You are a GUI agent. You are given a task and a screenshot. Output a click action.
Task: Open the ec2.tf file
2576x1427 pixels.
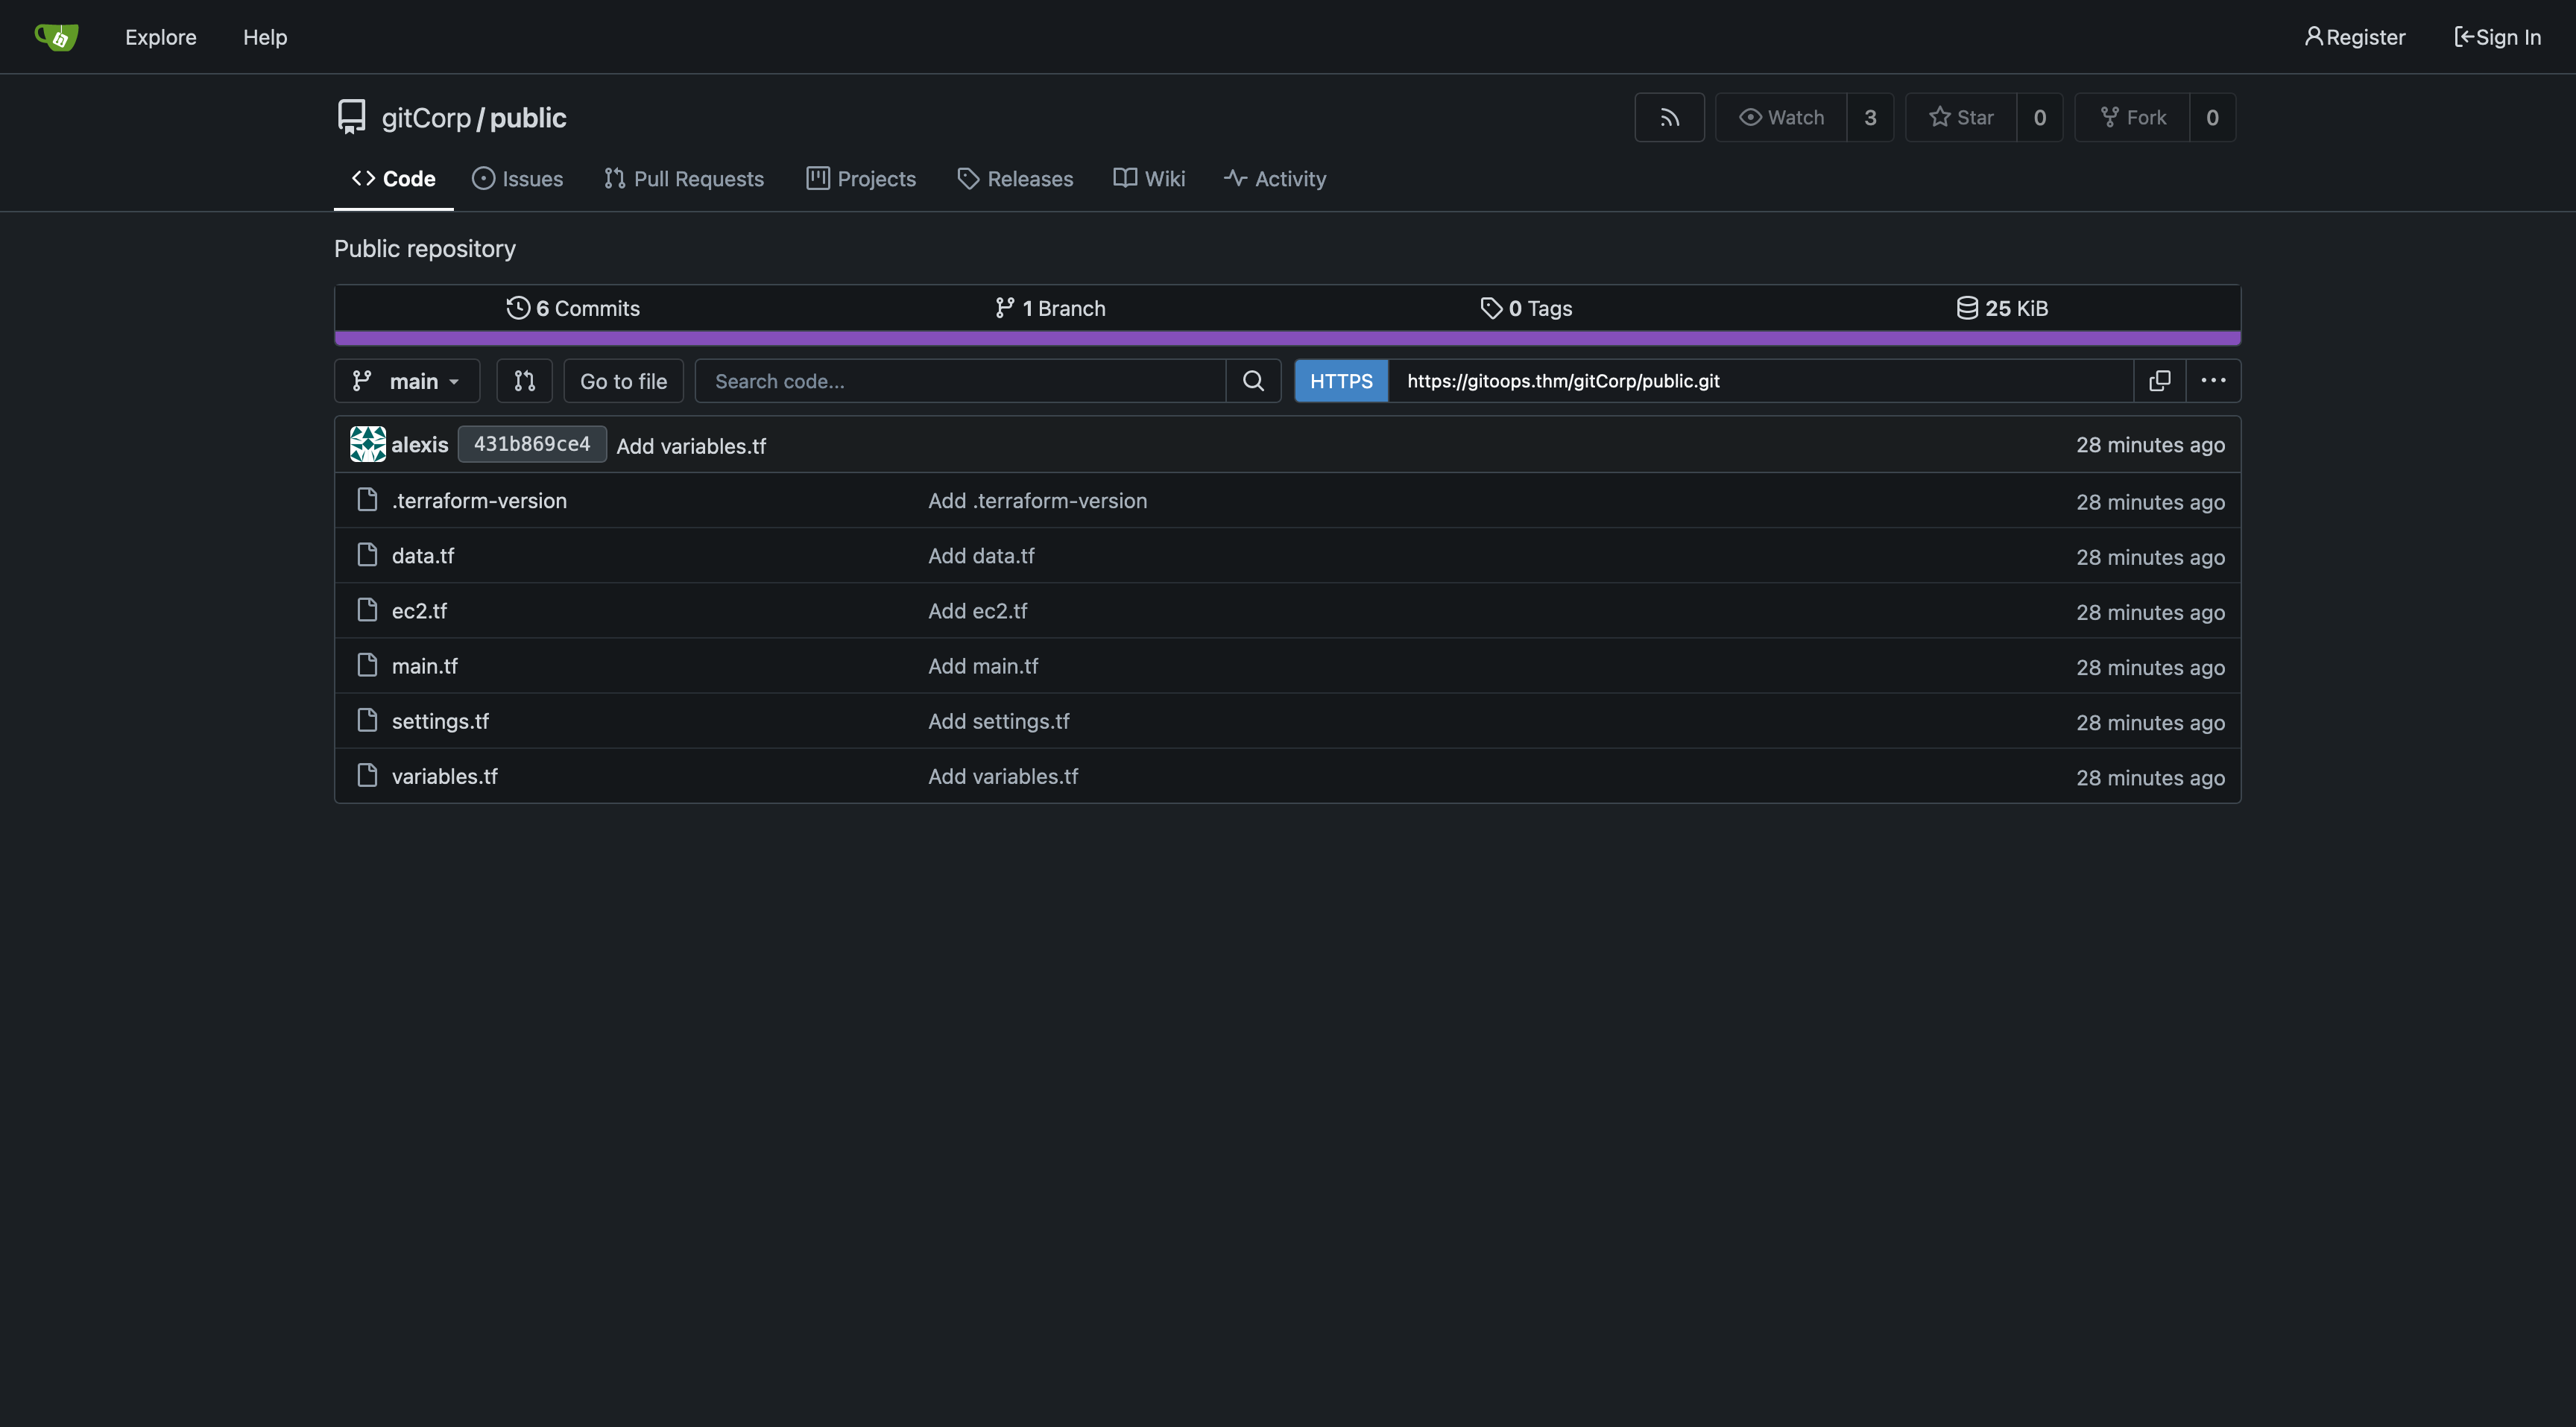pos(419,610)
